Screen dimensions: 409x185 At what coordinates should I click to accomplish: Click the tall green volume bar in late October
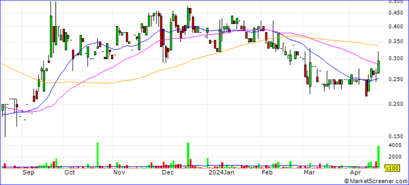97,155
